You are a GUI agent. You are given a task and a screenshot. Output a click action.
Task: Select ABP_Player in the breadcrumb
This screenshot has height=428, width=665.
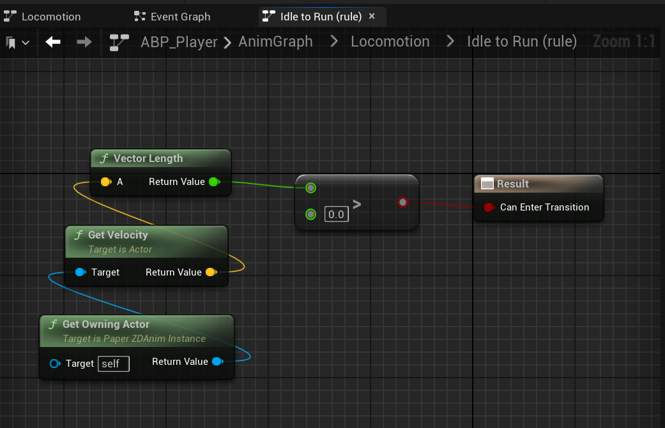point(180,42)
